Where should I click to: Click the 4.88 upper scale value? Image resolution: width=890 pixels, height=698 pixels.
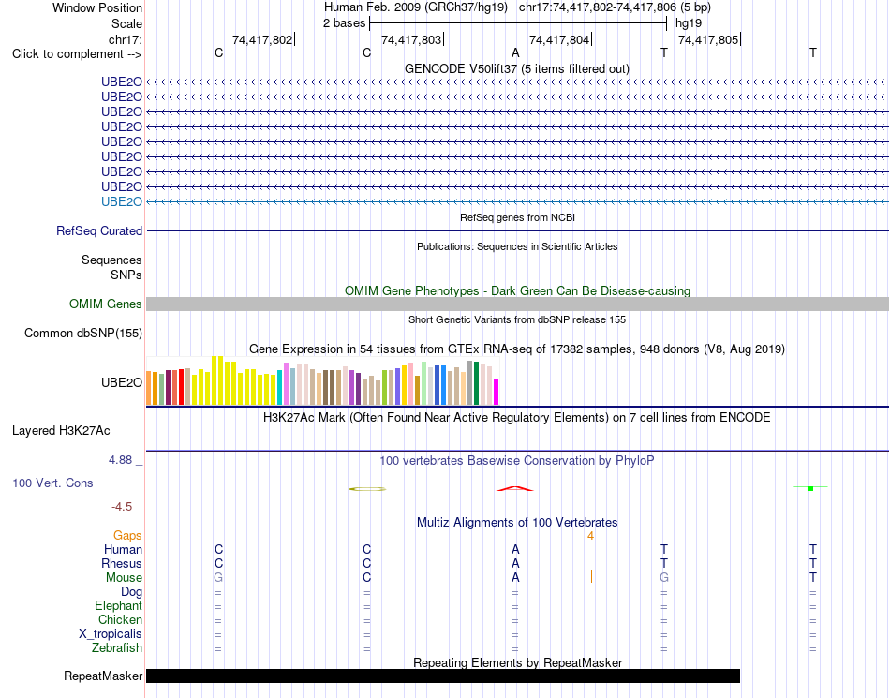click(x=120, y=460)
